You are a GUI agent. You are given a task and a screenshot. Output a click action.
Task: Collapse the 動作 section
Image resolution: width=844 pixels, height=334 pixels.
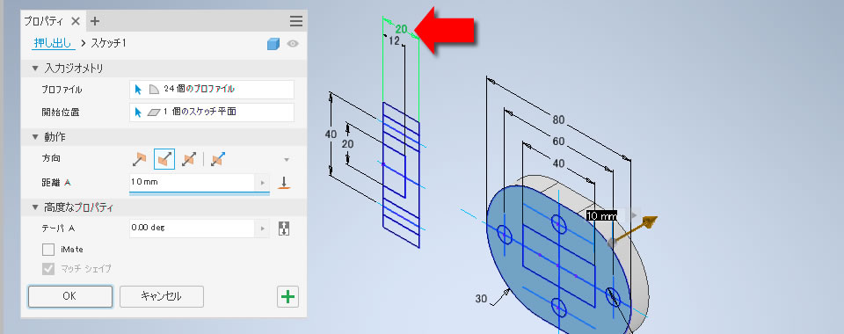click(35, 137)
